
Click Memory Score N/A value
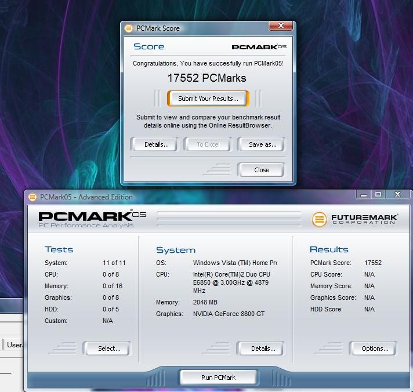369,286
